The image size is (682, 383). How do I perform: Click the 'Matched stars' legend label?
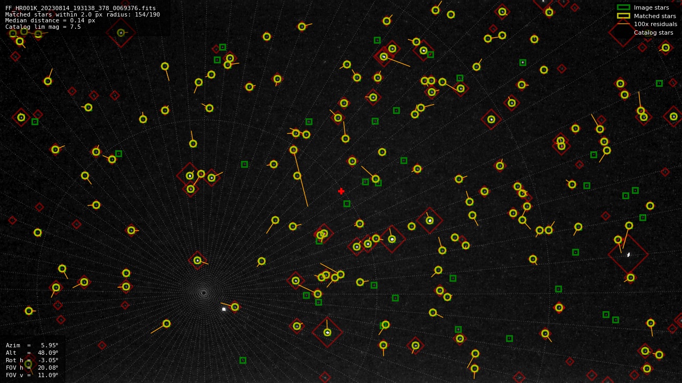pyautogui.click(x=655, y=16)
